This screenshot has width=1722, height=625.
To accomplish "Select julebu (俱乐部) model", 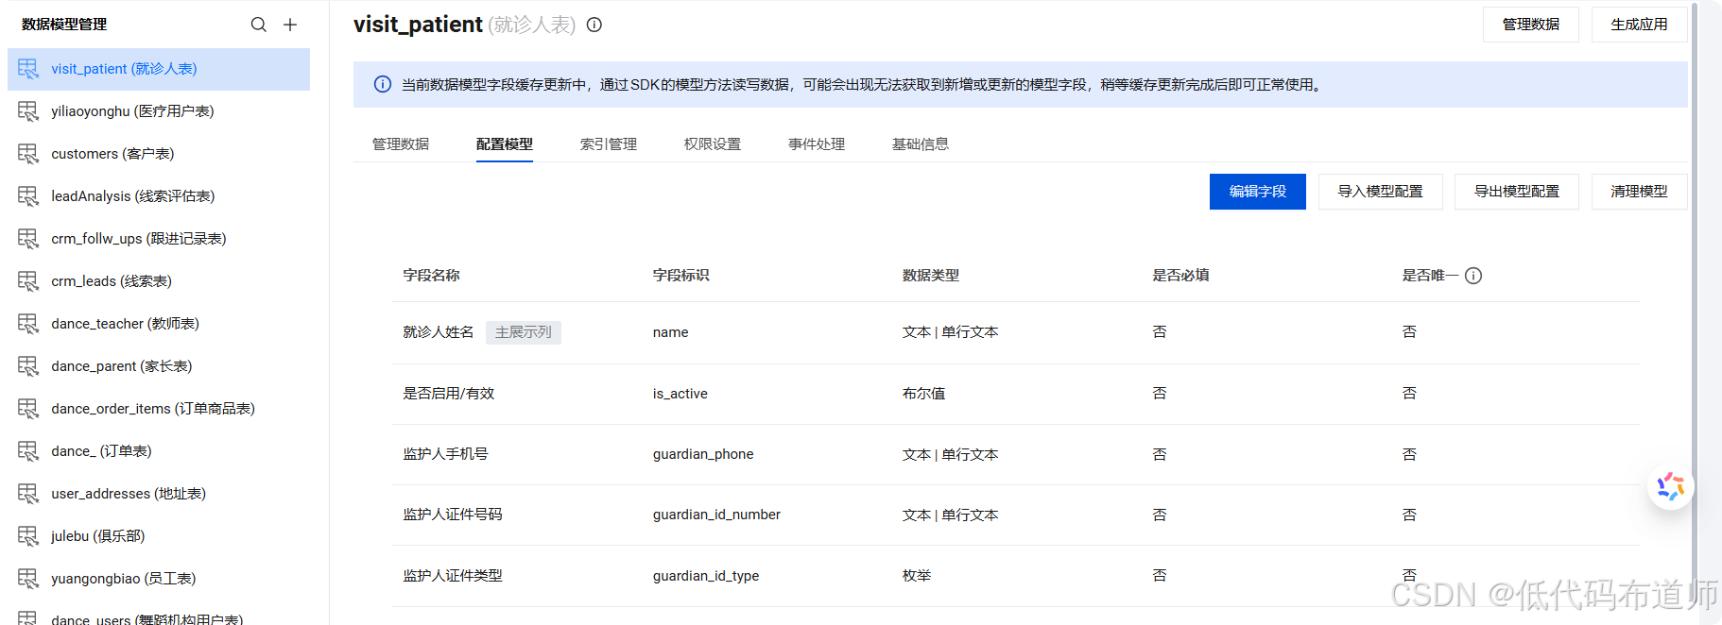I will (159, 536).
